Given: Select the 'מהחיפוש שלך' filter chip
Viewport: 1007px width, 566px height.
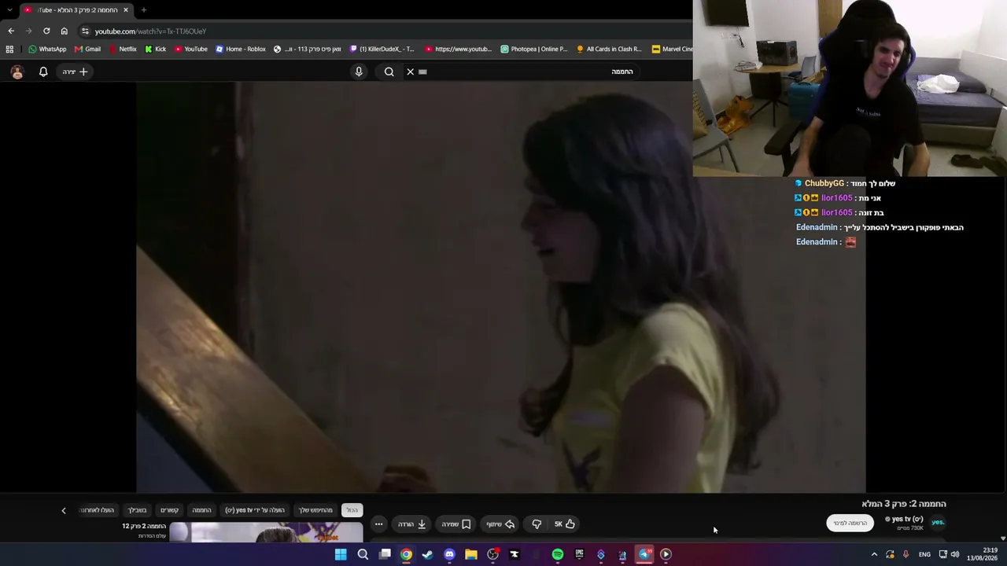Looking at the screenshot, I should pos(315,510).
